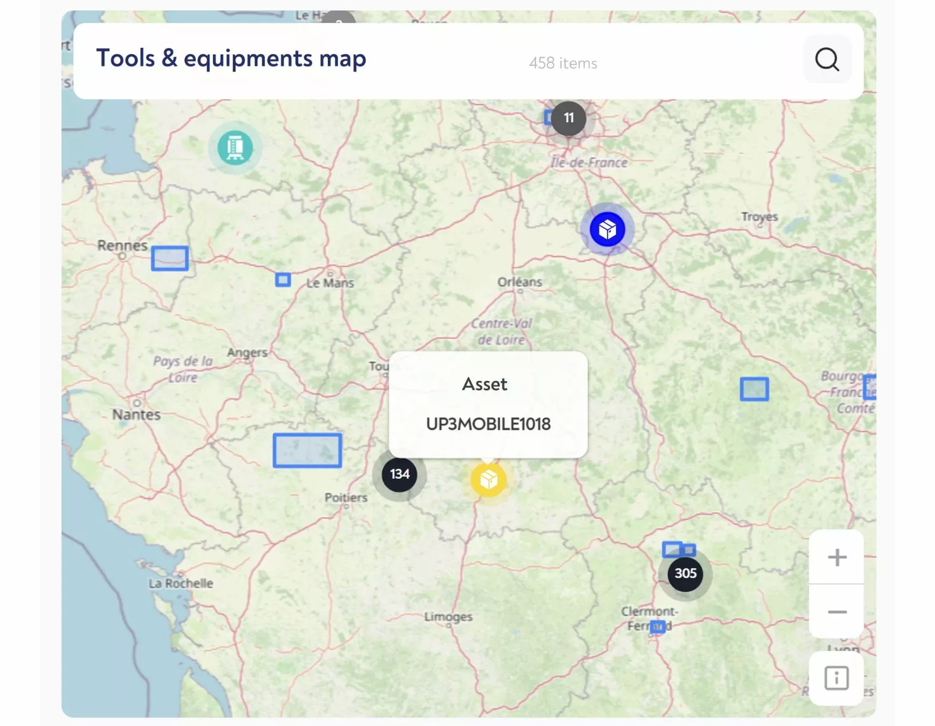Click the Tools & equipments map title
Screen dimensions: 935x726
point(231,58)
